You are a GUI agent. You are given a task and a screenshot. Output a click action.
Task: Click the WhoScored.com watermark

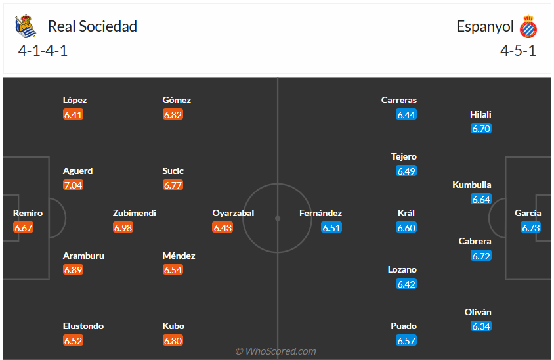click(x=276, y=351)
